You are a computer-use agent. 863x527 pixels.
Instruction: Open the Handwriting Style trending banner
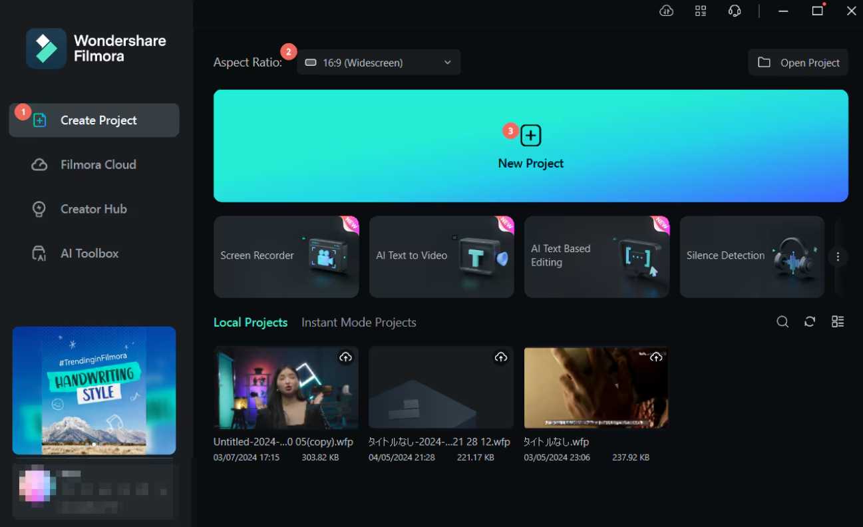point(94,391)
